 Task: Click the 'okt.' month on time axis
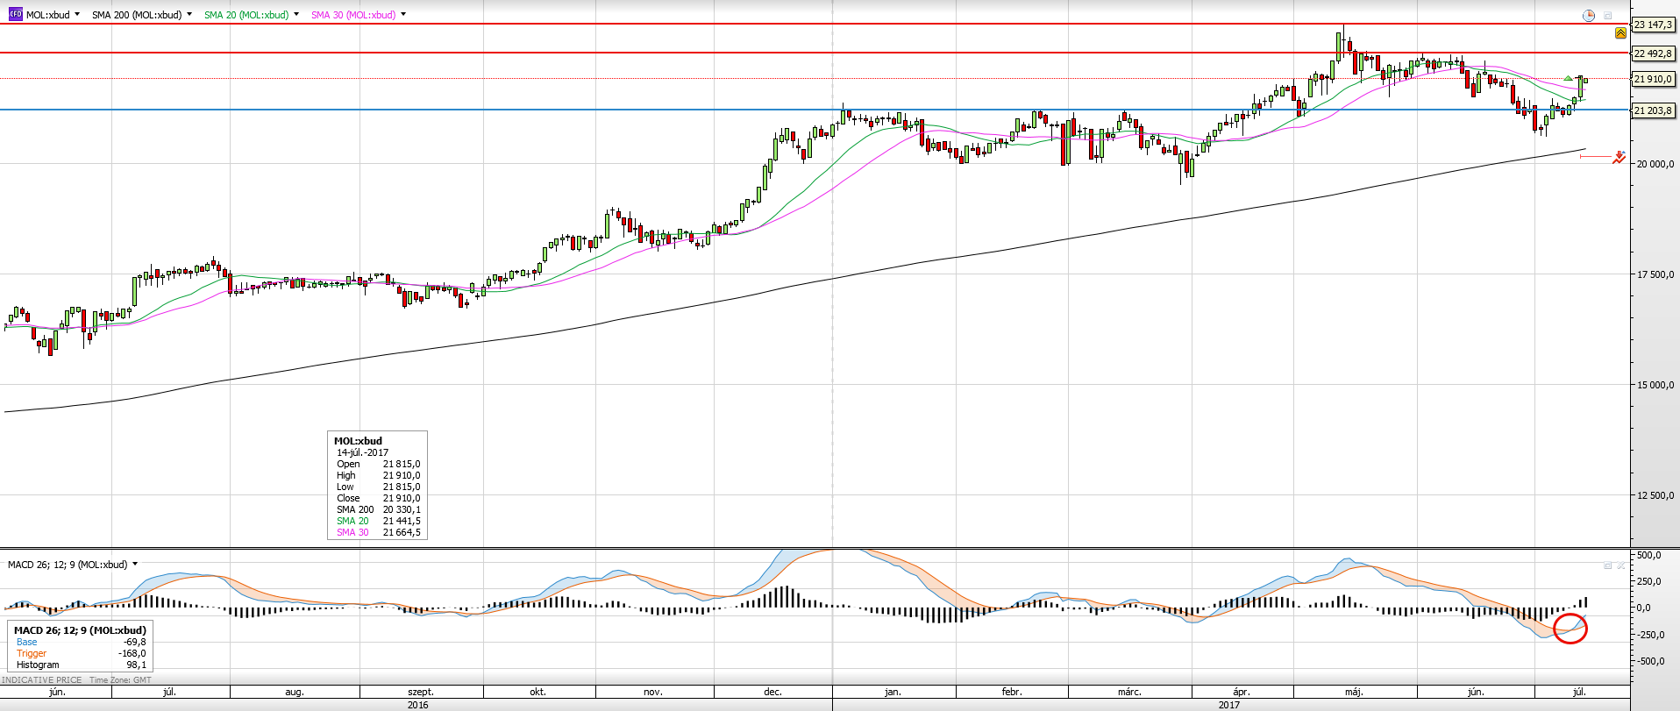click(x=537, y=692)
